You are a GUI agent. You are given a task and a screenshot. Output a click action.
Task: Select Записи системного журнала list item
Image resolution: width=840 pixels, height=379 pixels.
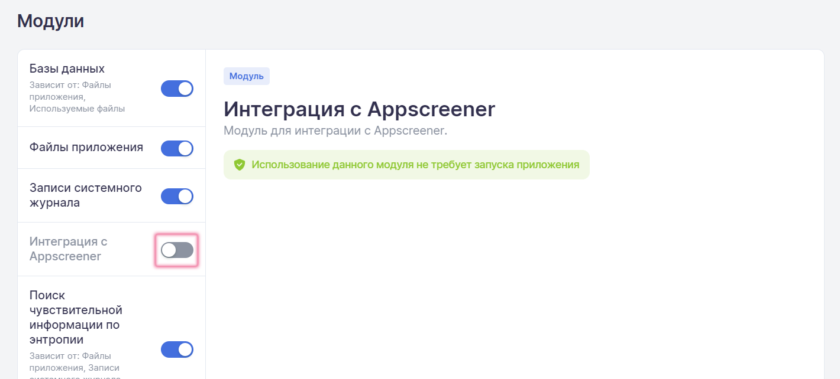pos(86,195)
